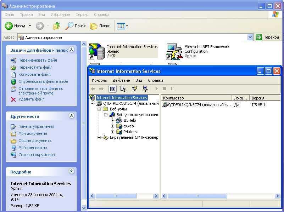The image size is (284, 212).
Task: Collapse the Другие места panel
Action: click(72, 116)
